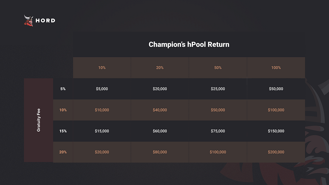This screenshot has height=185, width=329.
Task: Select the 5% gratuity fee row label
Action: [63, 89]
